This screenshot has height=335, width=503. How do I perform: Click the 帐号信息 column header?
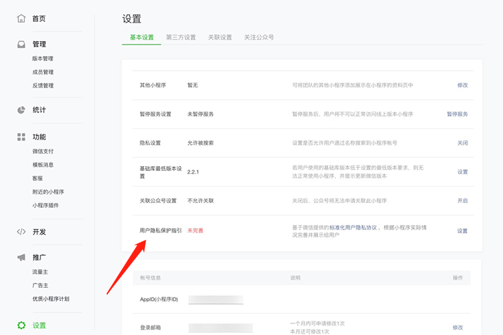click(150, 278)
